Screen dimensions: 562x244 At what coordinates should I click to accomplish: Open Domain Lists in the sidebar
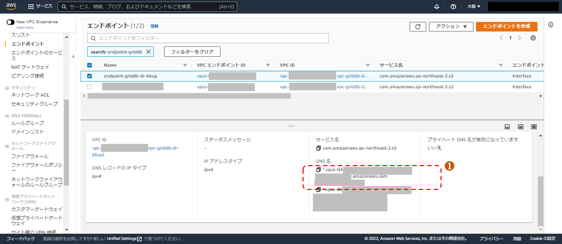pyautogui.click(x=27, y=132)
